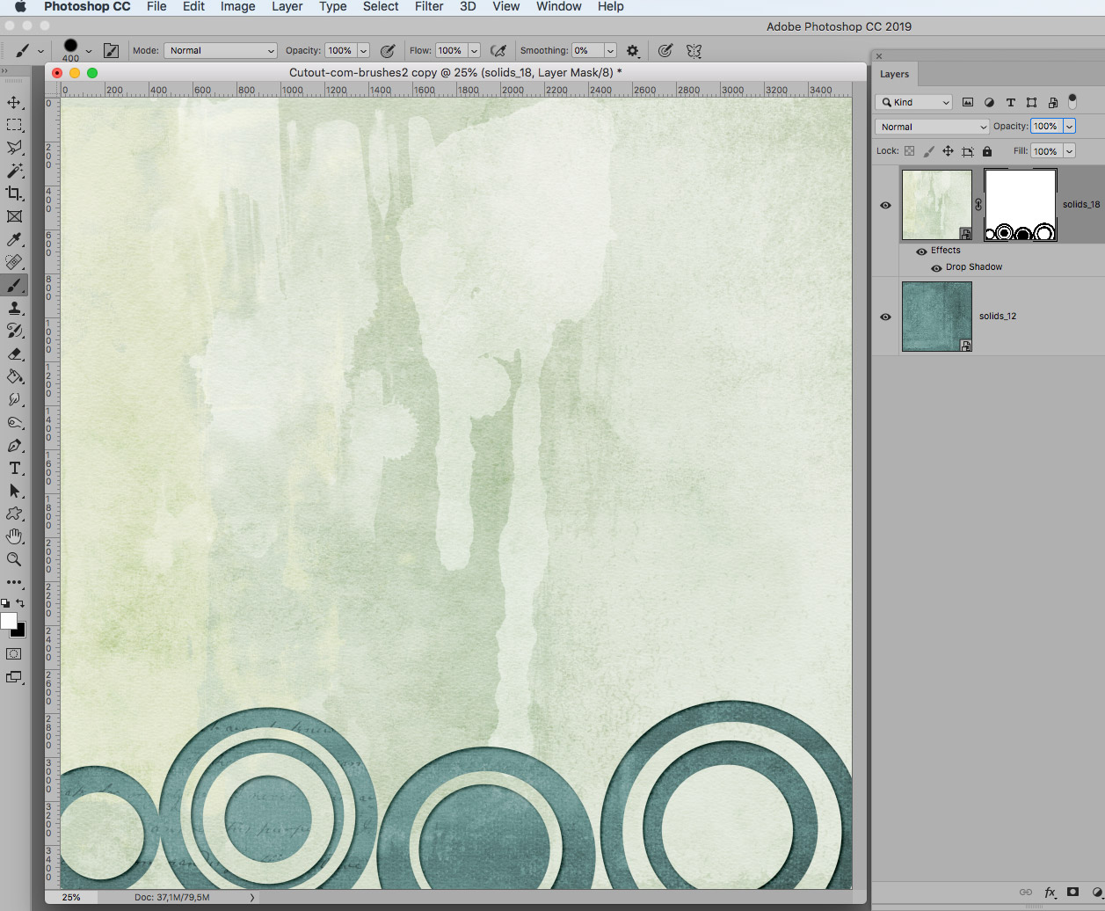The image size is (1105, 911).
Task: Open the layer blend mode dropdown
Action: (x=932, y=127)
